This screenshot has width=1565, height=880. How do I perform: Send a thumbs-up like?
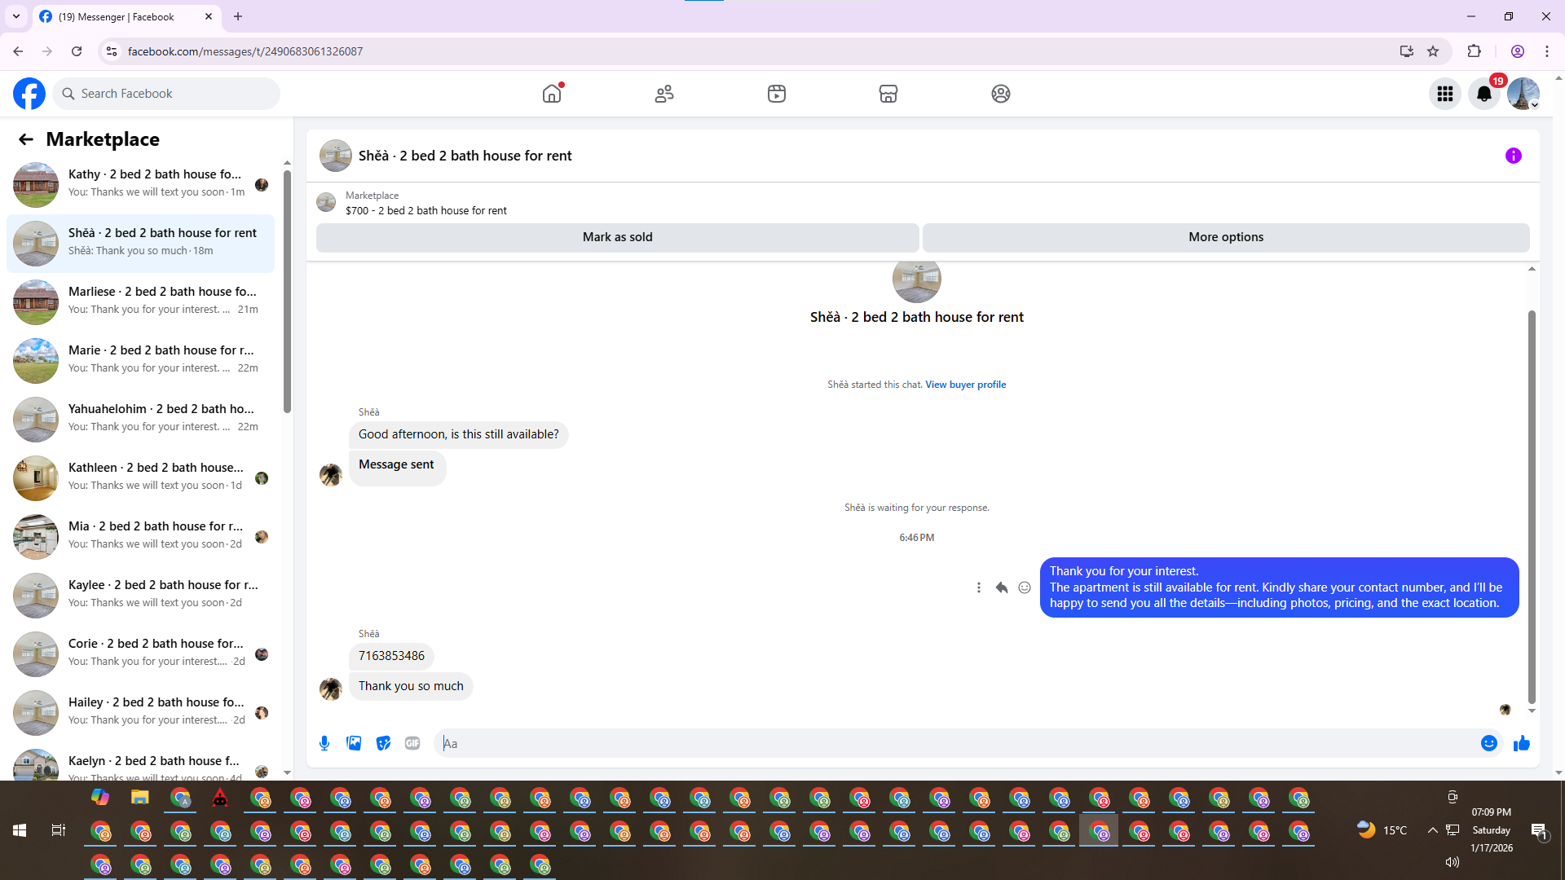pyautogui.click(x=1521, y=743)
